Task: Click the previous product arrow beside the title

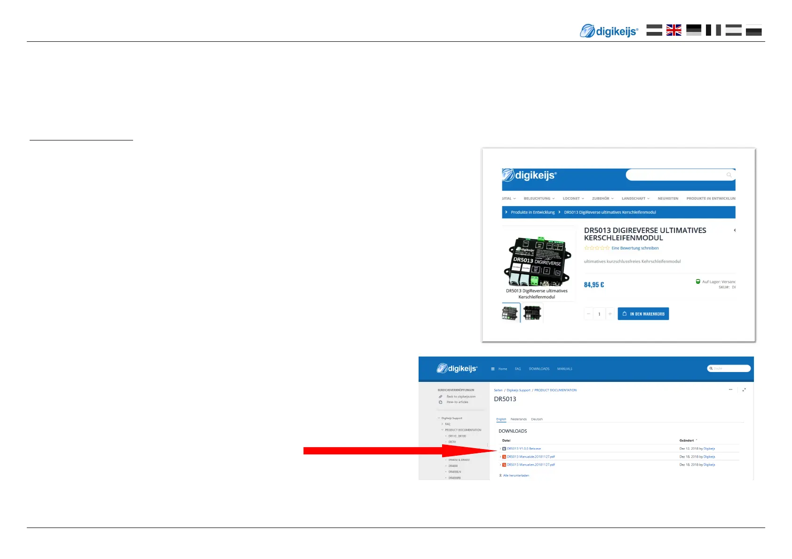Action: tap(735, 230)
